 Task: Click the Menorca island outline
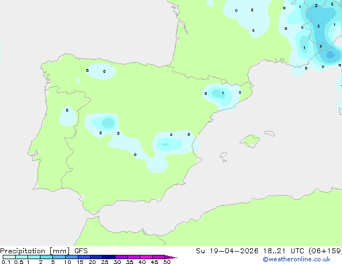[x=270, y=133]
